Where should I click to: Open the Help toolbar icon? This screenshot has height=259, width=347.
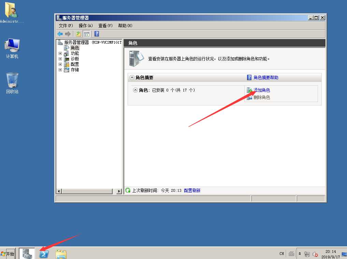click(x=97, y=34)
